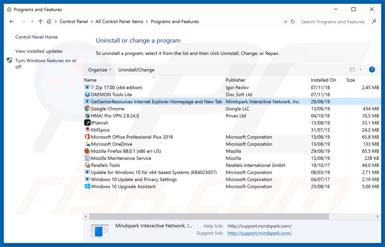Click the Google Chrome icon in list
The width and height of the screenshot is (385, 247).
coord(87,109)
